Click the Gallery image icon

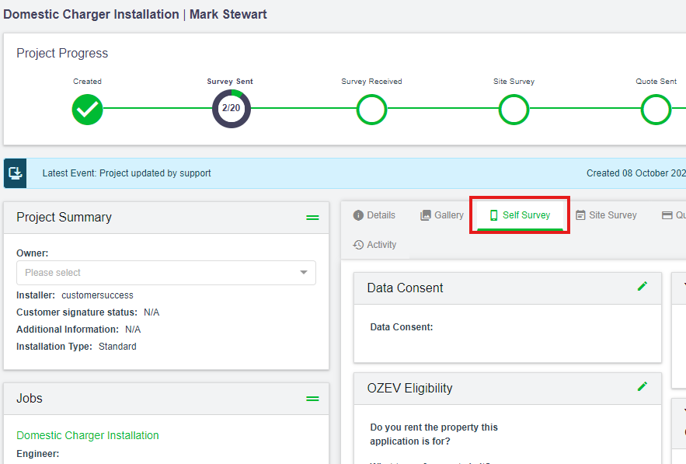click(427, 215)
